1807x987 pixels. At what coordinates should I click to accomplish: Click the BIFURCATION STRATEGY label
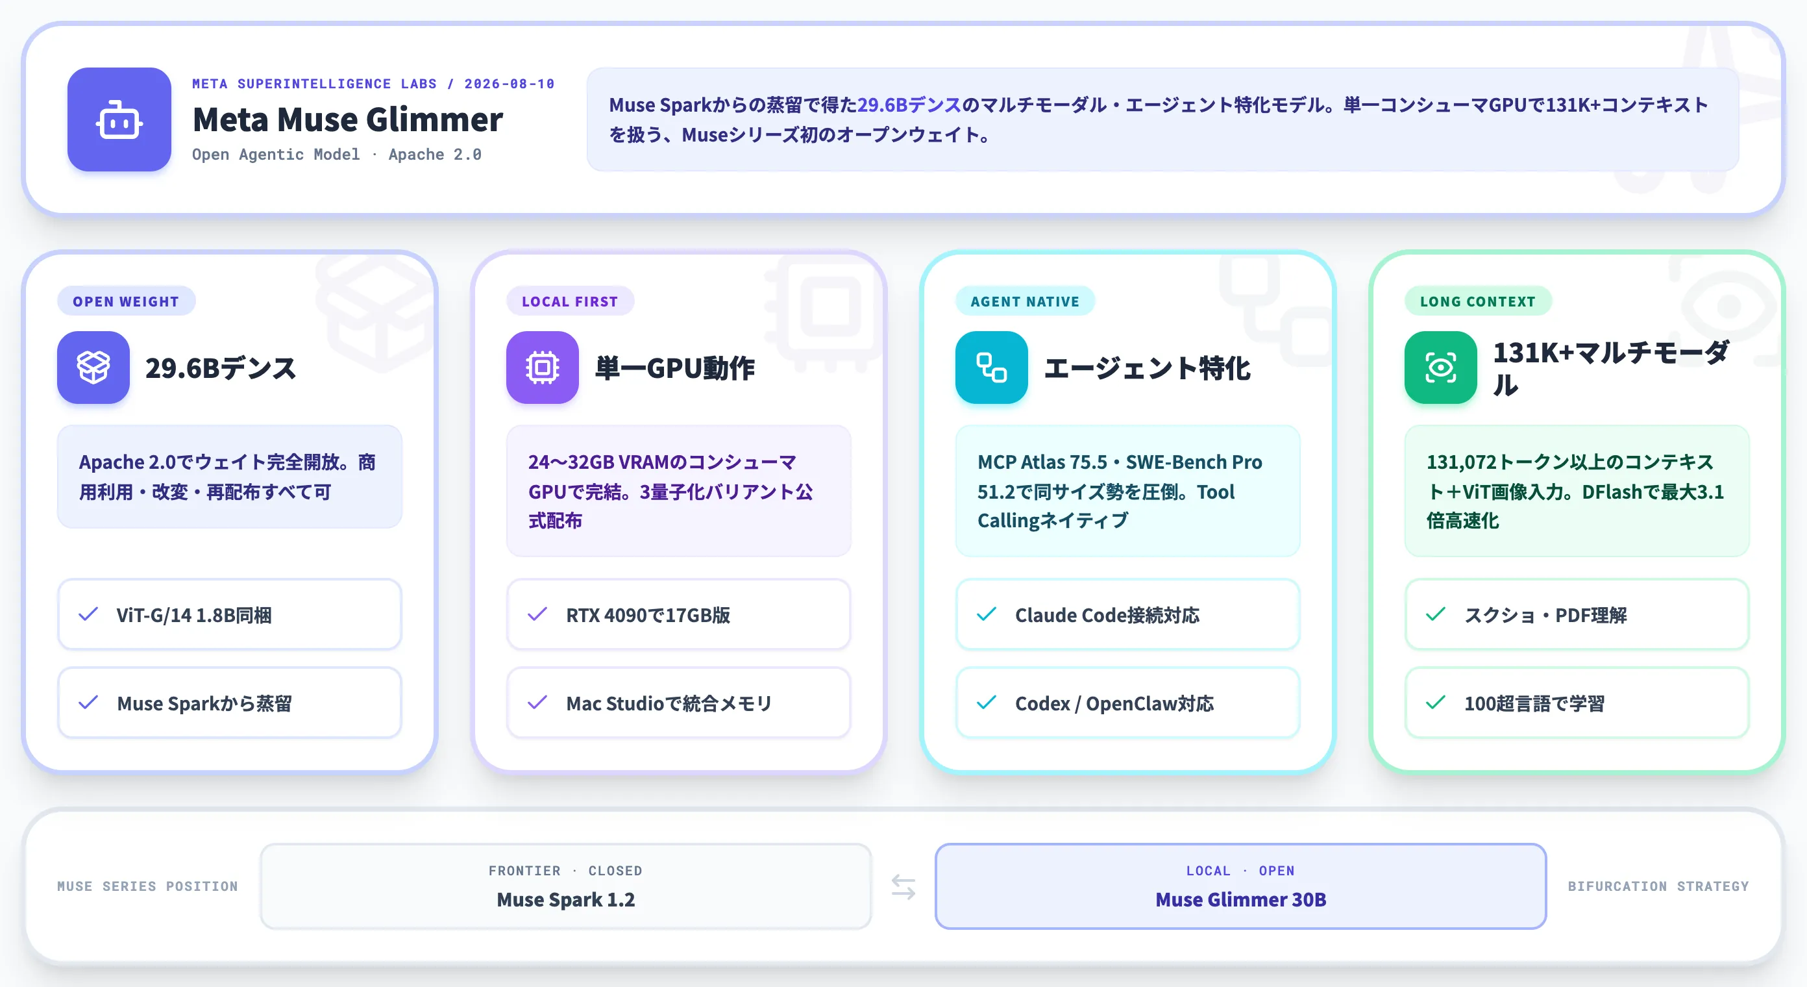(x=1658, y=886)
